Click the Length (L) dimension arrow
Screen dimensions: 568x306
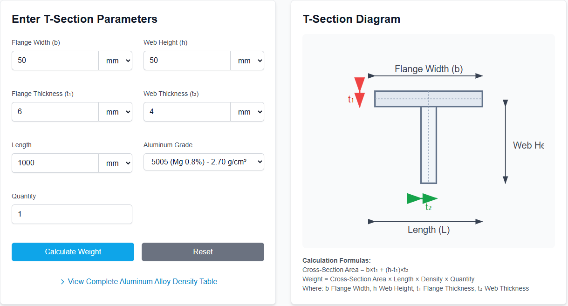[x=425, y=222]
